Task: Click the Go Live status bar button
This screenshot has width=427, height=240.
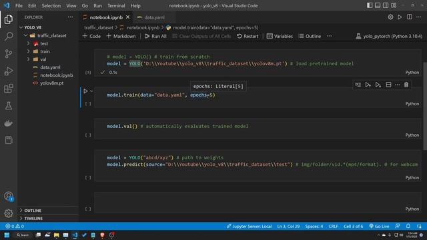Action: click(379, 226)
